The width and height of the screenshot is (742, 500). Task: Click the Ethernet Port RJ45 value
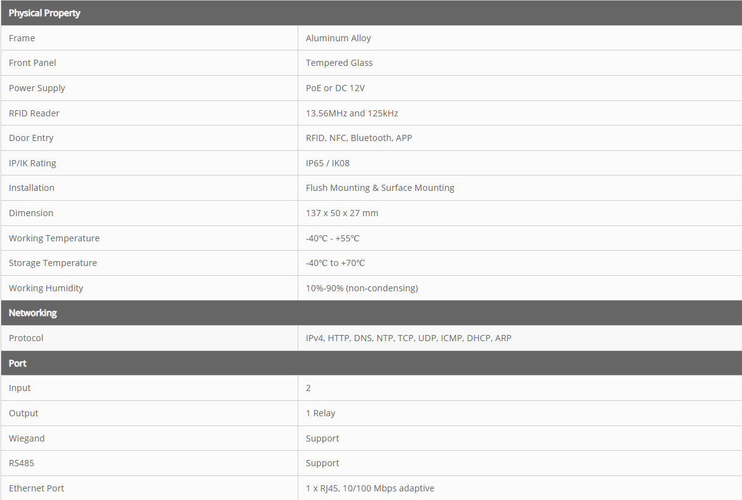[370, 488]
